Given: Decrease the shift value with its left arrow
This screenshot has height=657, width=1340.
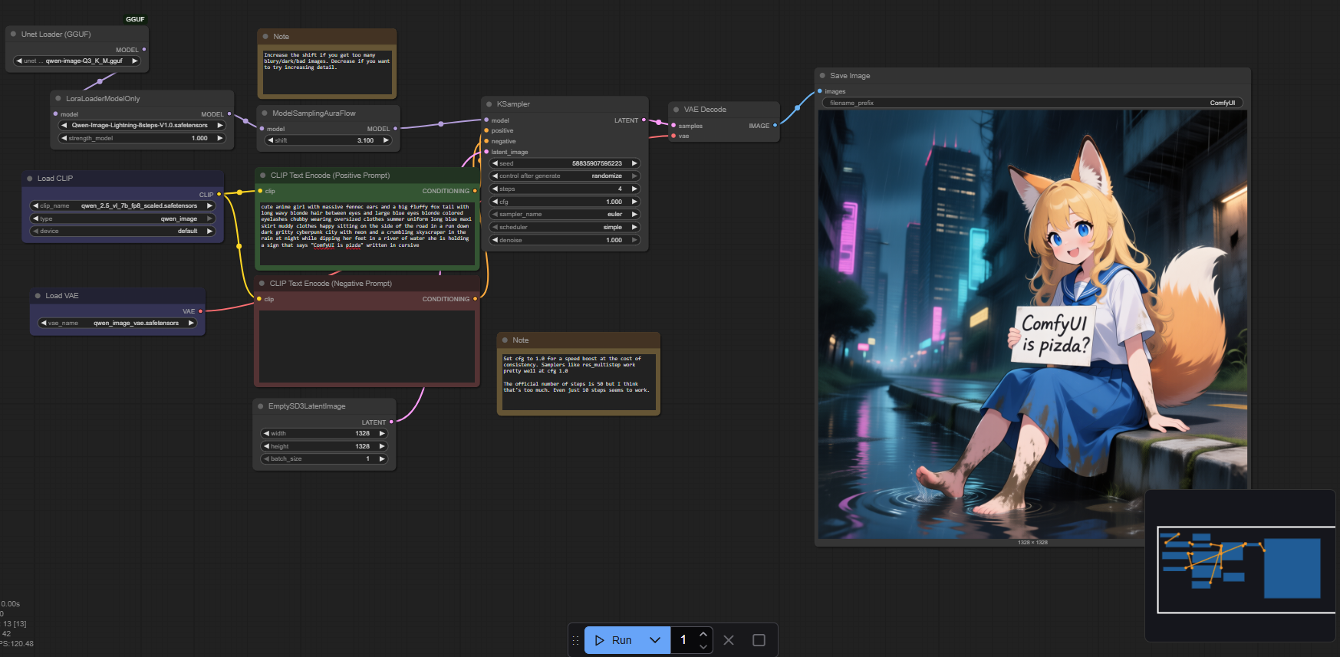Looking at the screenshot, I should (x=270, y=140).
